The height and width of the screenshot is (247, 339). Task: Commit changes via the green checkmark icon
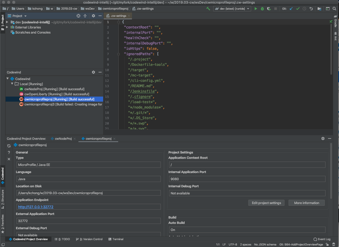[298, 8]
